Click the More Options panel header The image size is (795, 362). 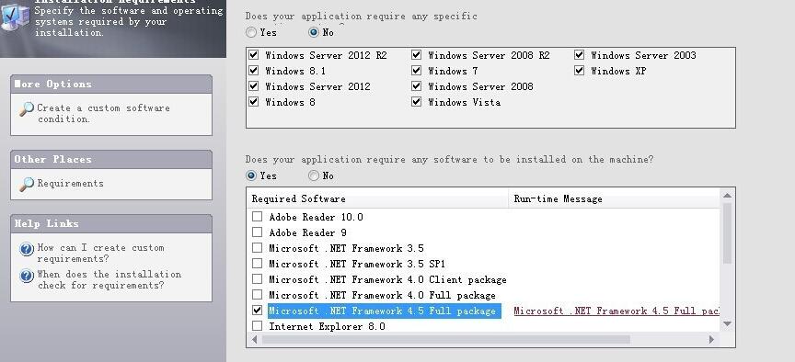coord(111,84)
